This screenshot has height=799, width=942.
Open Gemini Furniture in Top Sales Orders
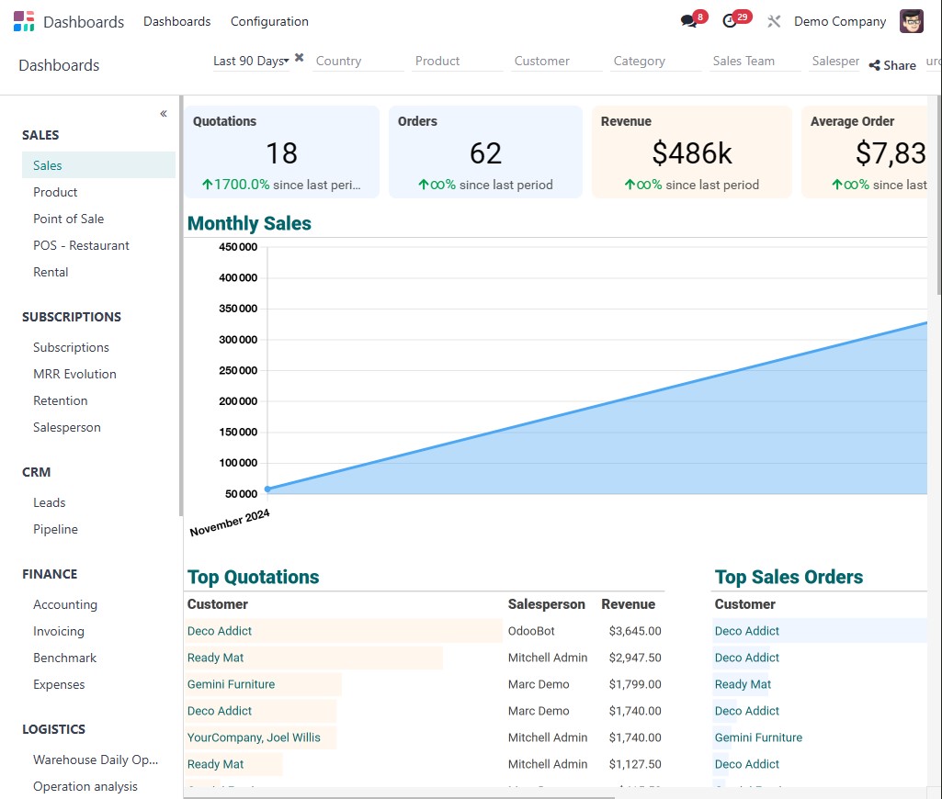758,737
